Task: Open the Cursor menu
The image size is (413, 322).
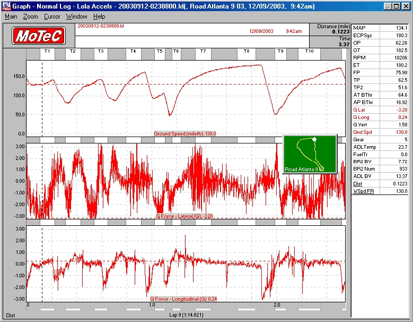Action: coord(52,16)
